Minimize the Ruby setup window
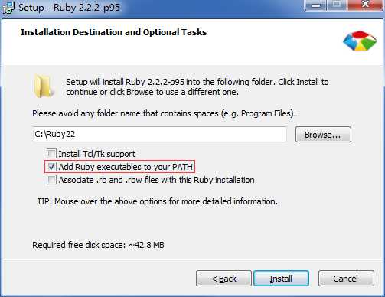 (315, 5)
